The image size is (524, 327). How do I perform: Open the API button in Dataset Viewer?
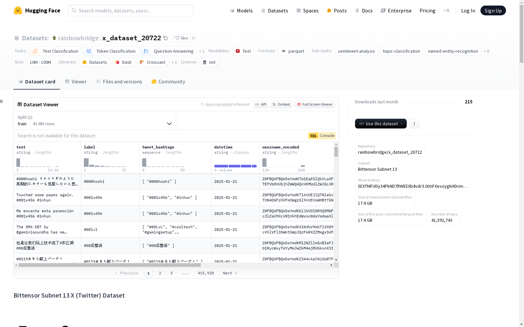click(261, 104)
